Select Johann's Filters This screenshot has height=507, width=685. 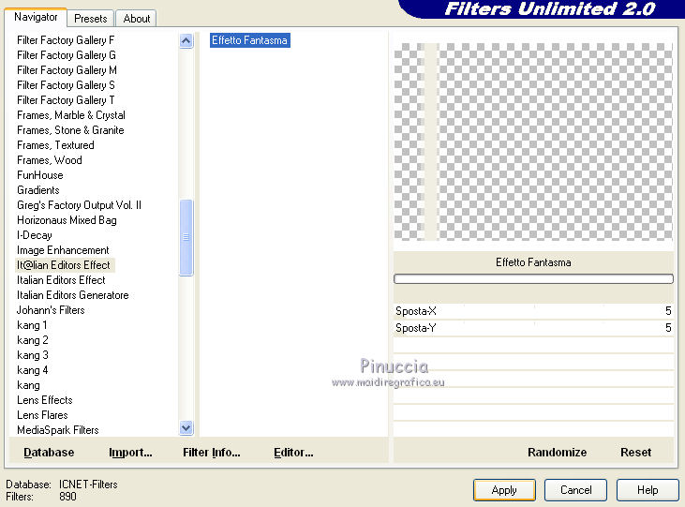pyautogui.click(x=51, y=310)
